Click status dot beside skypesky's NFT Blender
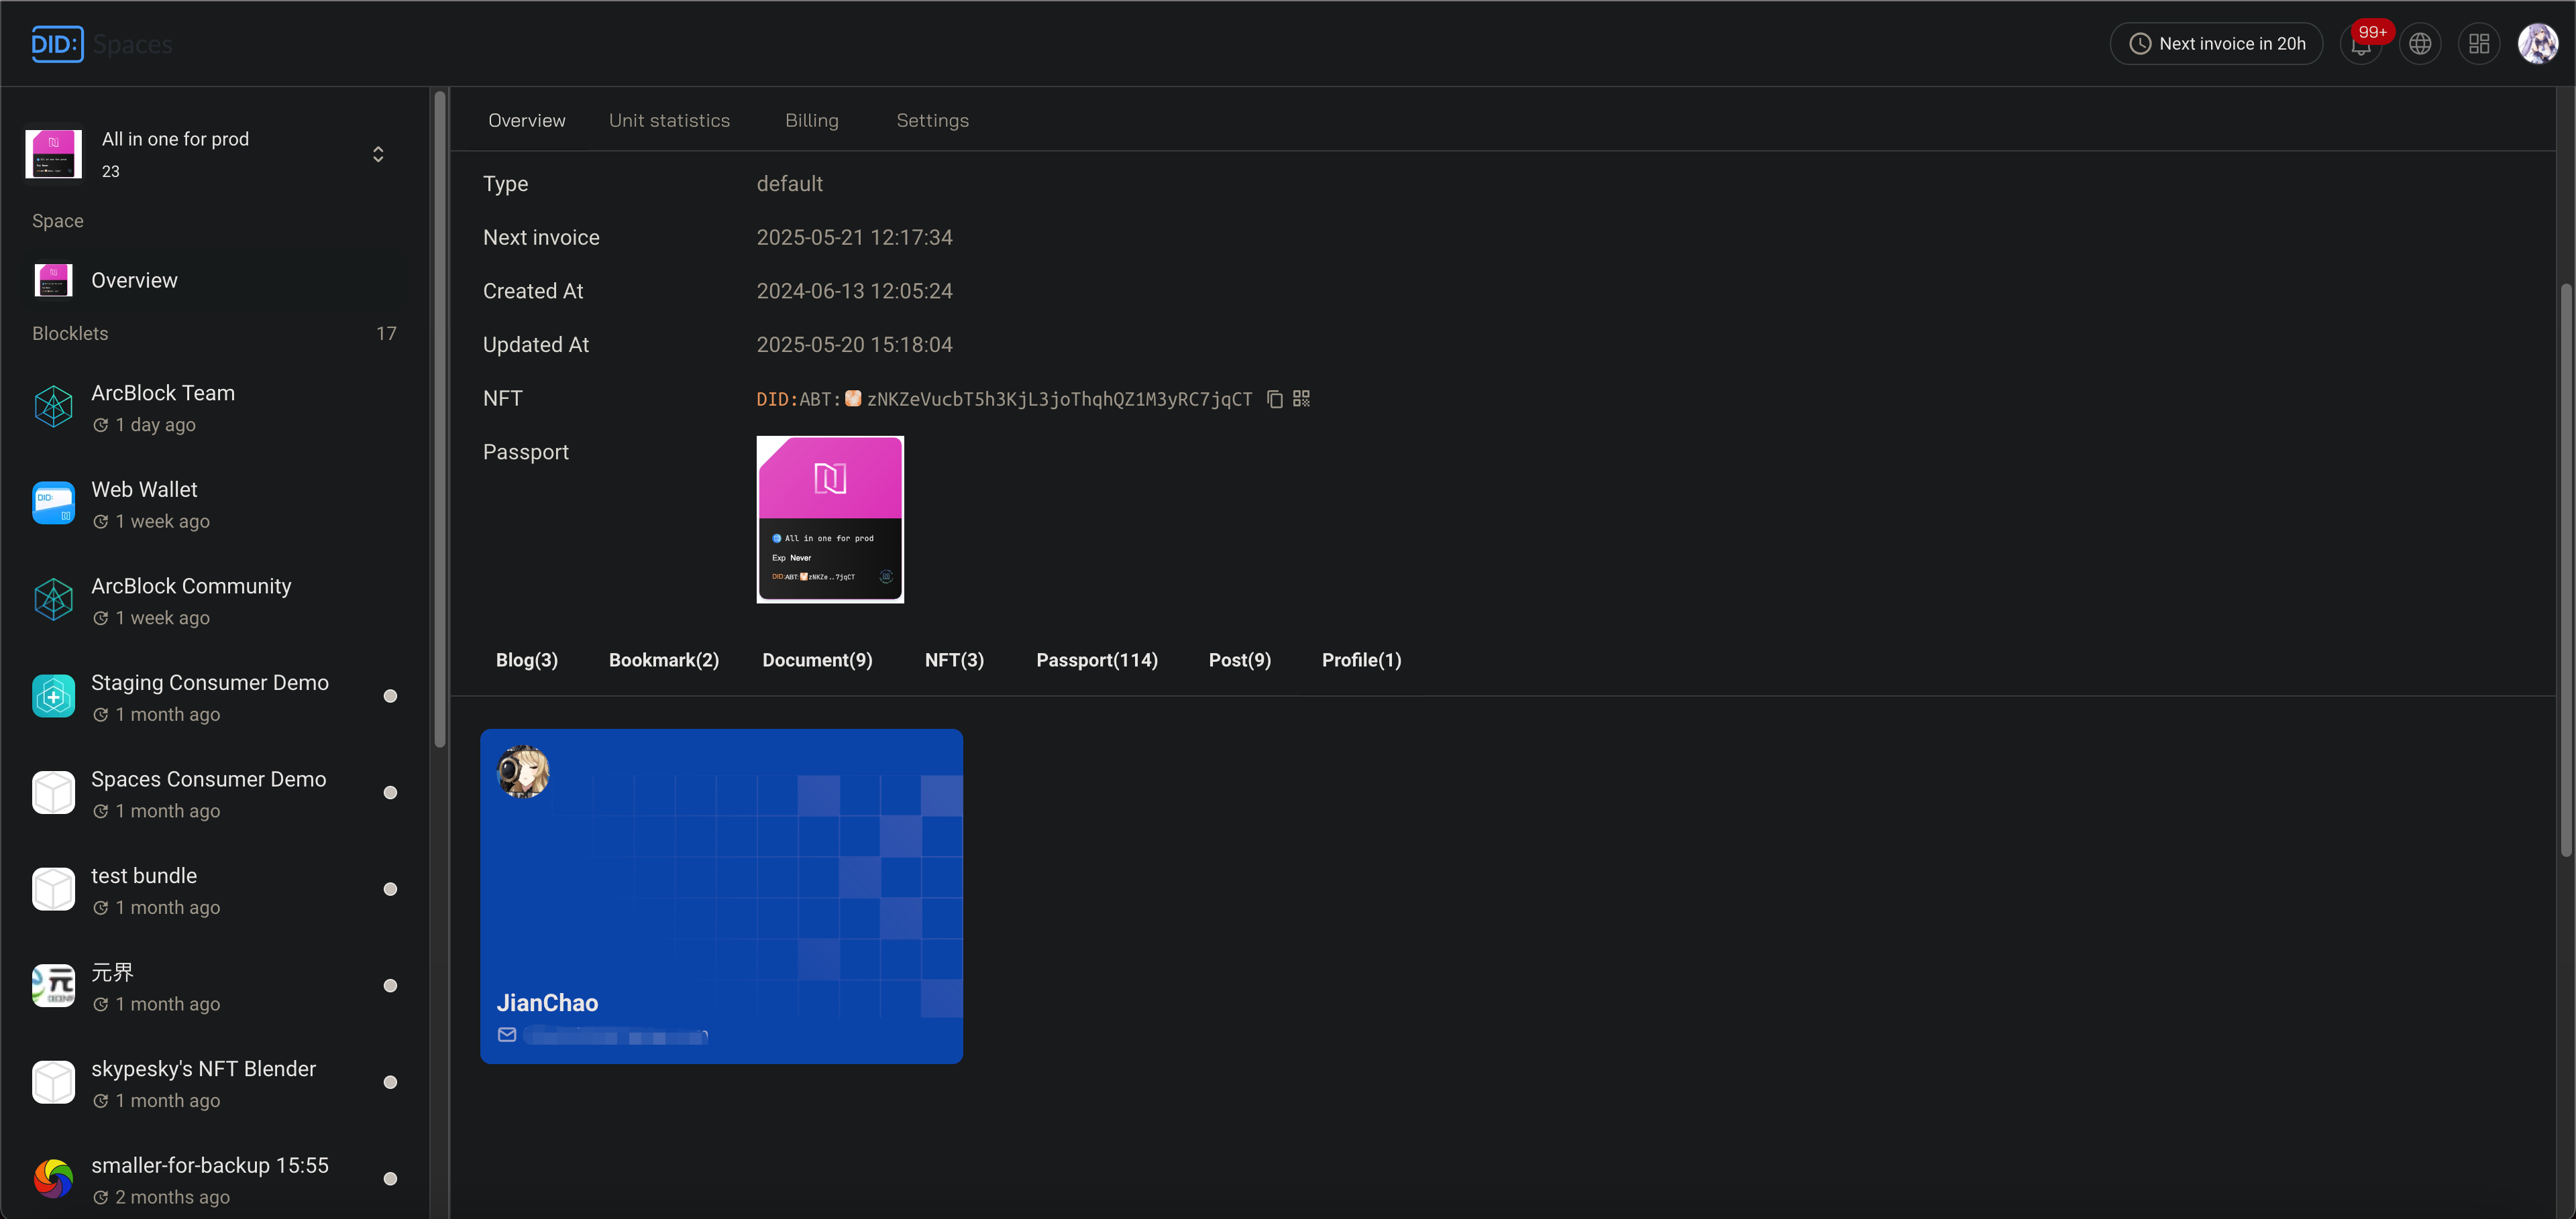The image size is (2576, 1219). (390, 1082)
